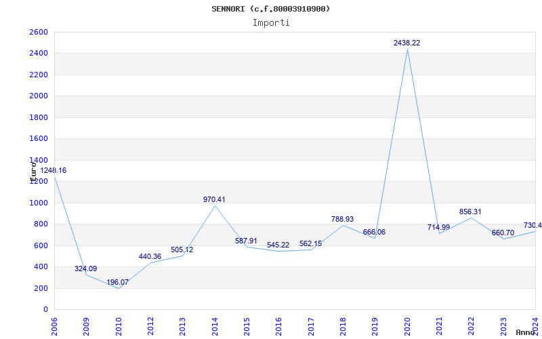The width and height of the screenshot is (542, 339).
Task: Select x-axis year 2019
Action: (375, 326)
